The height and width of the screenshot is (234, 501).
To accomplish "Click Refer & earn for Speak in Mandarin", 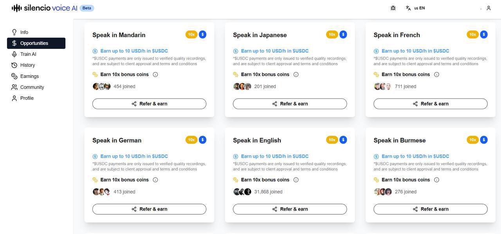I will tap(149, 104).
